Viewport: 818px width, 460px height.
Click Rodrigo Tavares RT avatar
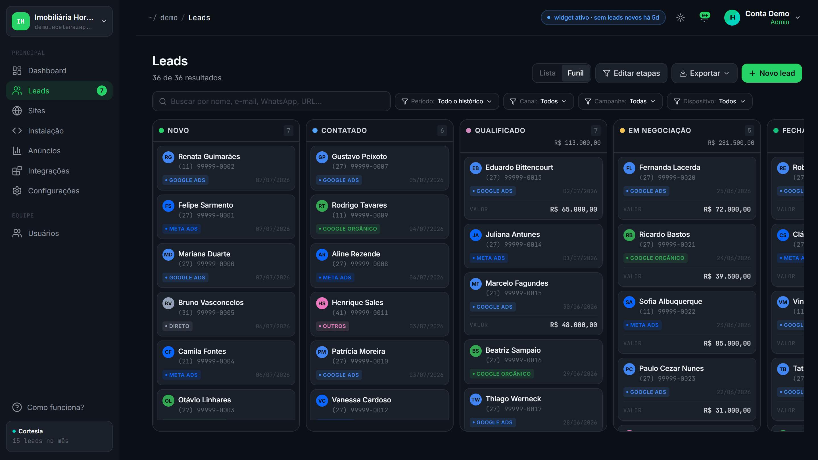[x=322, y=206]
